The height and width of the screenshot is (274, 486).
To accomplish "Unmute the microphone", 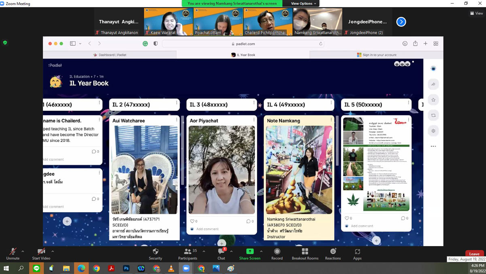I will pos(13,251).
